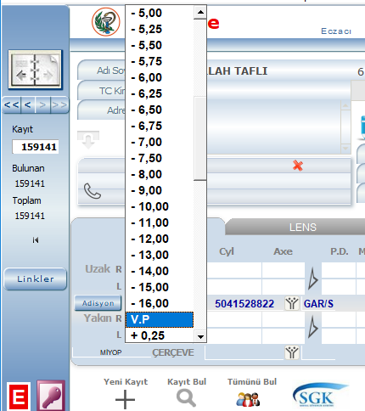Click the Linkler button
365x411 pixels.
36,279
